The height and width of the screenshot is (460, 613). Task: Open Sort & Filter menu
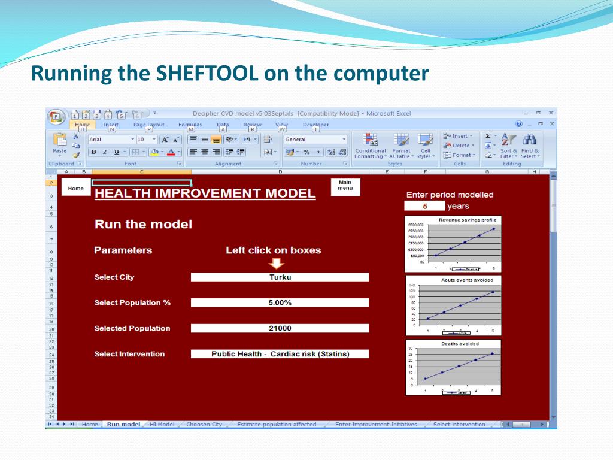[x=509, y=146]
